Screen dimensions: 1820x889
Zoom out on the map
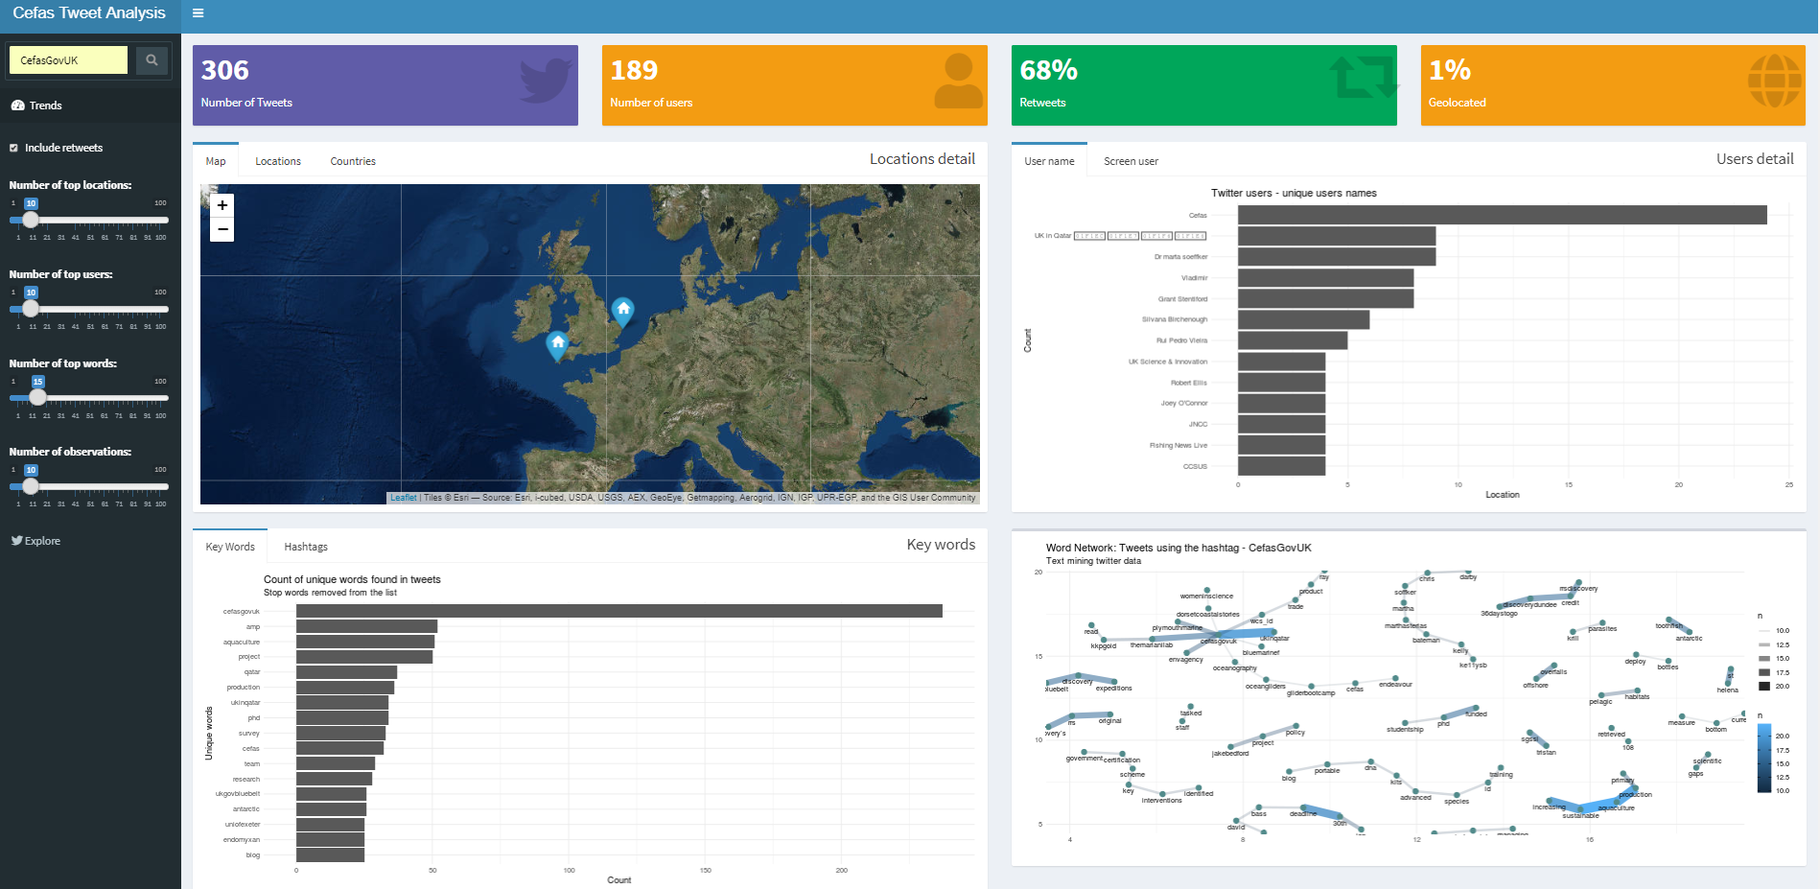tap(222, 229)
